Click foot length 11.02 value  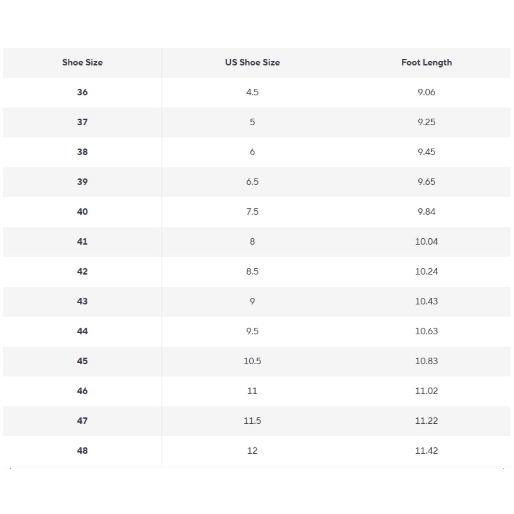click(x=426, y=391)
